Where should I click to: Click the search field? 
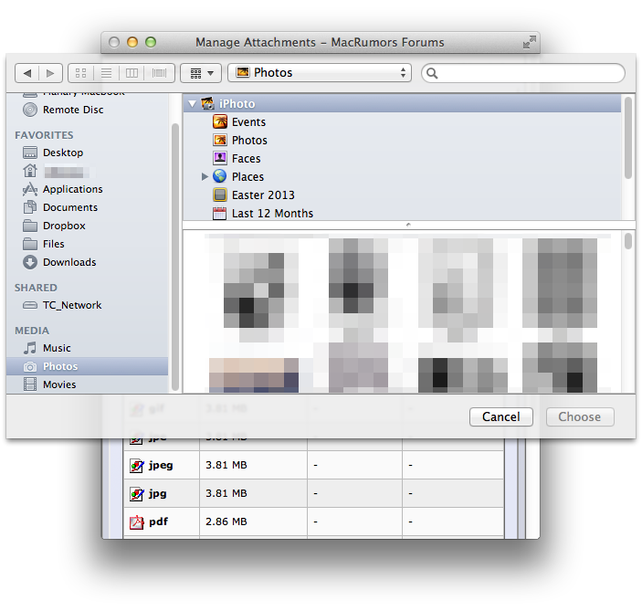point(523,73)
